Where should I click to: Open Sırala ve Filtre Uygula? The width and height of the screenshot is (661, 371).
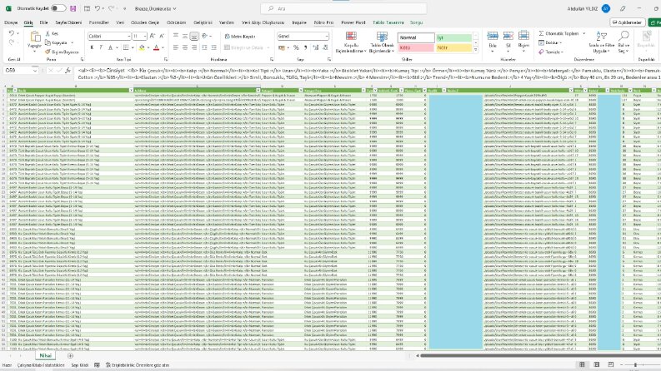(601, 42)
